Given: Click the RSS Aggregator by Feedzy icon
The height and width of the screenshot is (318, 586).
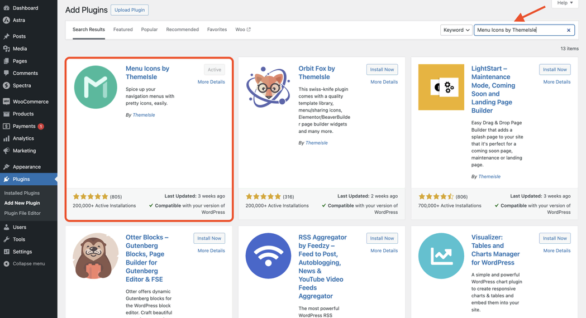Looking at the screenshot, I should [x=268, y=256].
